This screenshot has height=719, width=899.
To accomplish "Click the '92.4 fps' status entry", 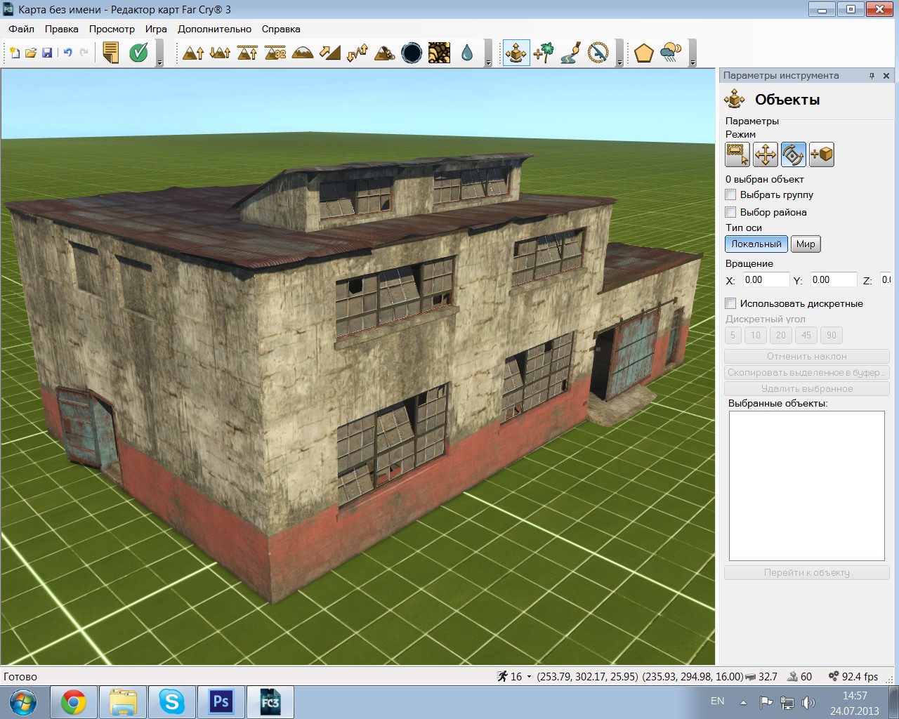I will 853,677.
